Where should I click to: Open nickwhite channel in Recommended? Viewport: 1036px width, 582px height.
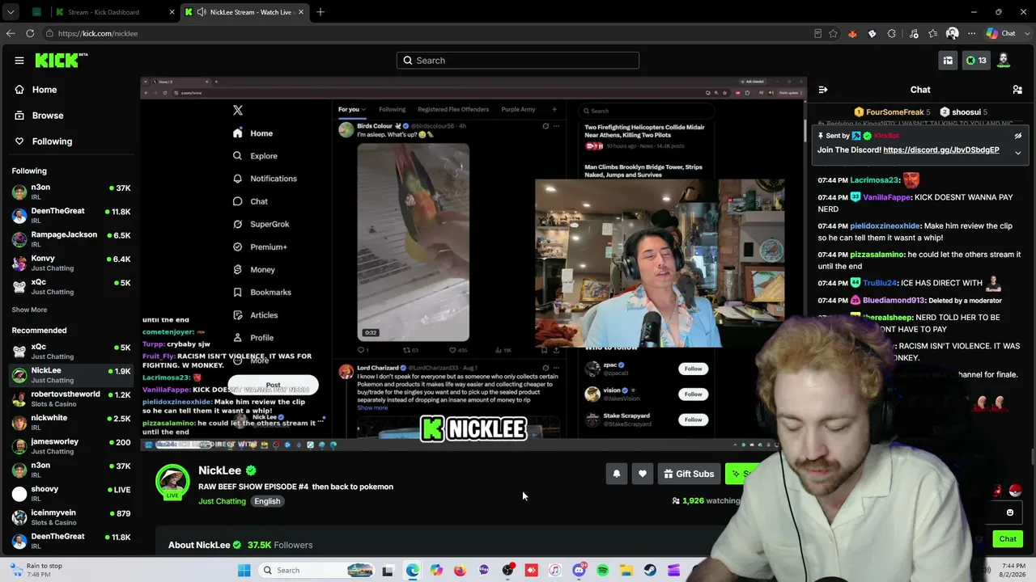point(71,422)
